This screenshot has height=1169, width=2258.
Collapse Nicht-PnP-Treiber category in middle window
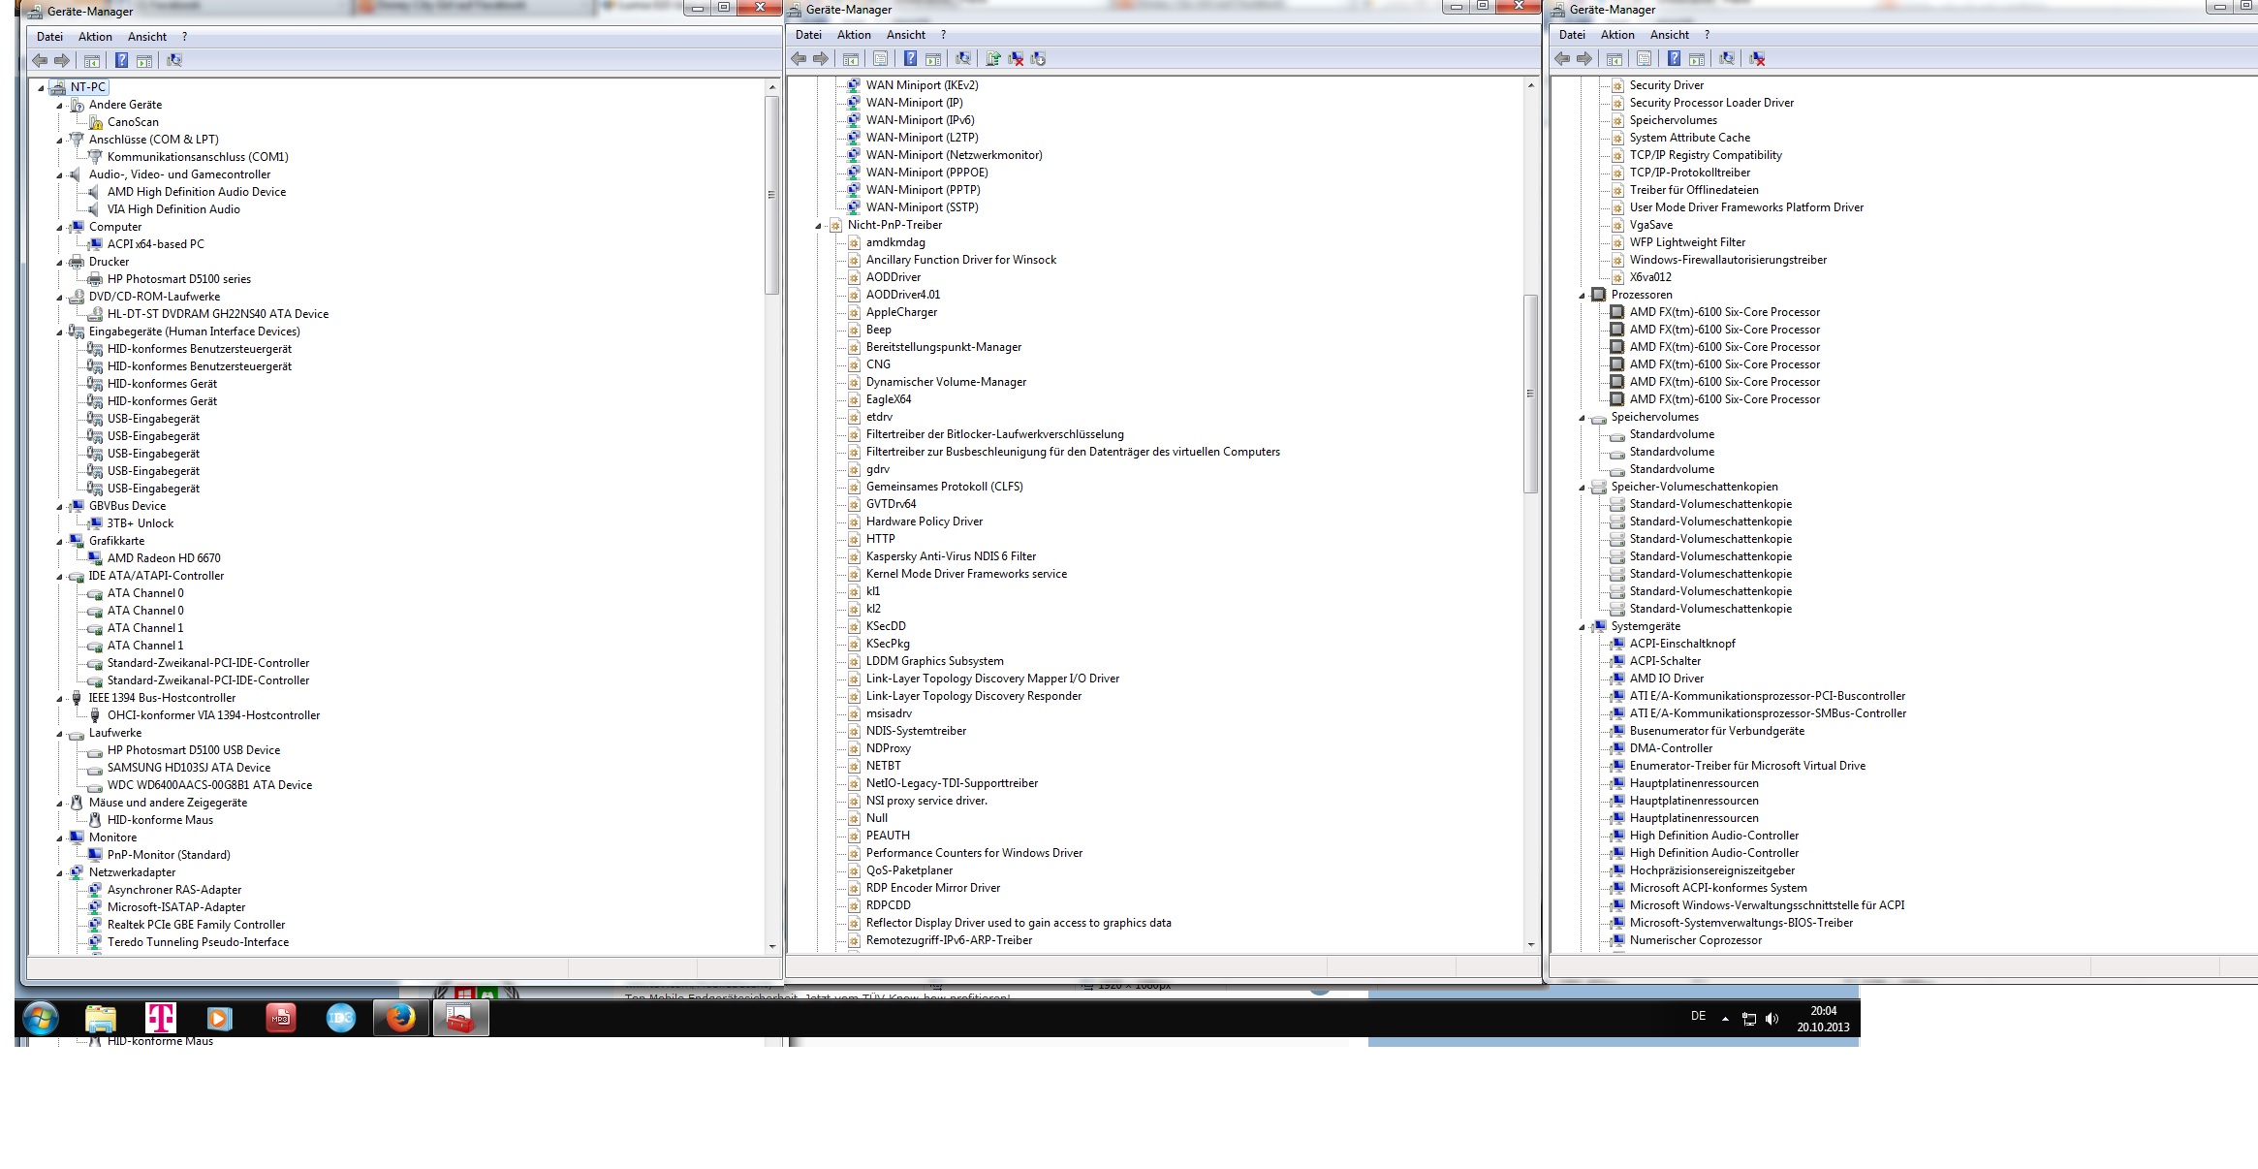pos(818,225)
